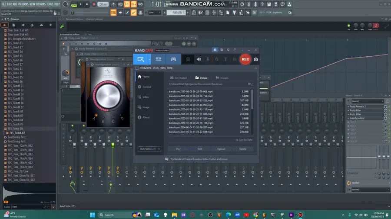
Task: Click the pause icon in Bandicam's toolbar
Action: pyautogui.click(x=235, y=59)
